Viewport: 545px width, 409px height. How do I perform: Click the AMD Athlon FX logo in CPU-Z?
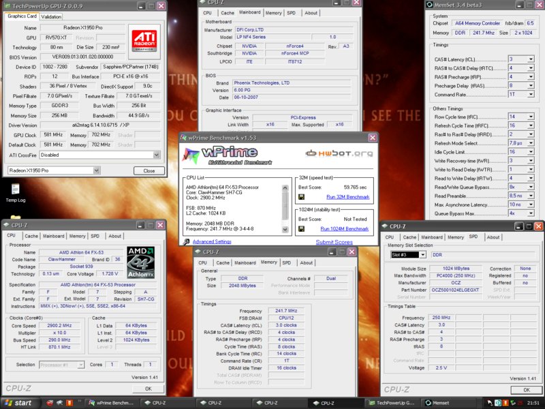pyautogui.click(x=141, y=262)
